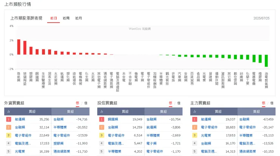This screenshot has height=156, width=280.
Task: Select 億 unit for 投信買賣超
Action: (x=179, y=103)
